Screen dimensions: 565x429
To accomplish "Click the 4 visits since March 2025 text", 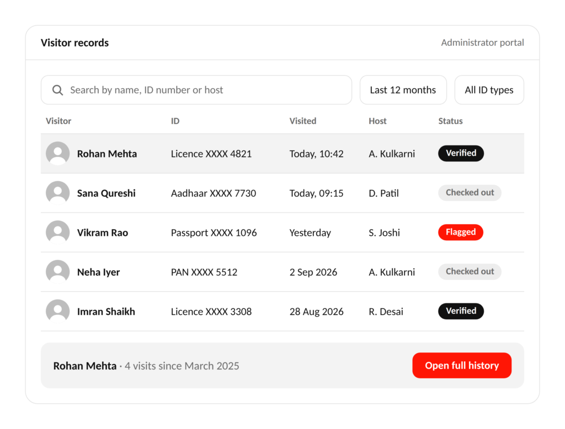I will tap(182, 366).
